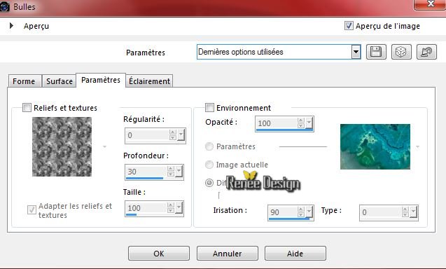Screen dimensions: 446x269
Task: Click the reset to default icon
Action: point(426,52)
